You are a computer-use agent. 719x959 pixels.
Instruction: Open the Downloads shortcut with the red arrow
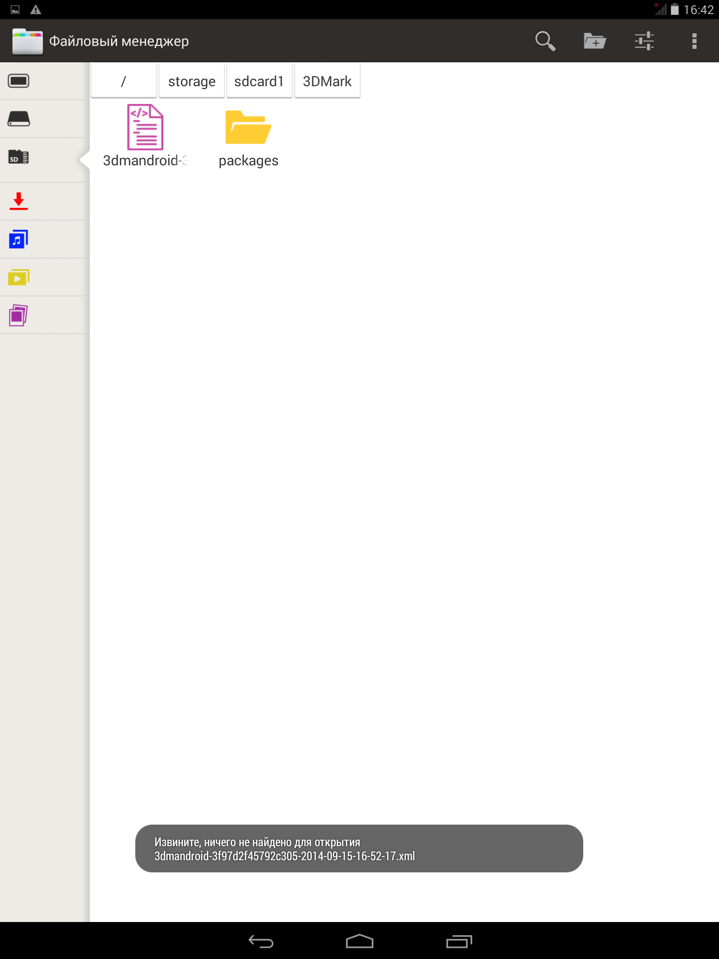[19, 201]
